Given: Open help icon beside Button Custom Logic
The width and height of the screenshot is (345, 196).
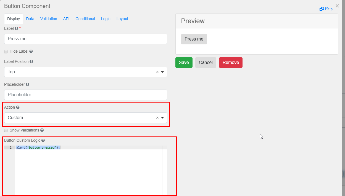Looking at the screenshot, I should (43, 140).
